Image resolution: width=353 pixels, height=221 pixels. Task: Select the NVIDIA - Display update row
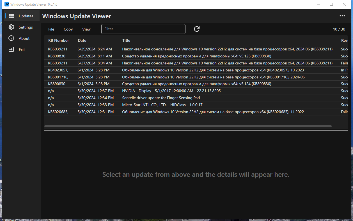point(196,91)
